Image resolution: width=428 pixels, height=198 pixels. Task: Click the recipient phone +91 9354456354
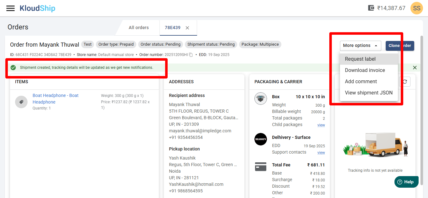click(x=186, y=137)
